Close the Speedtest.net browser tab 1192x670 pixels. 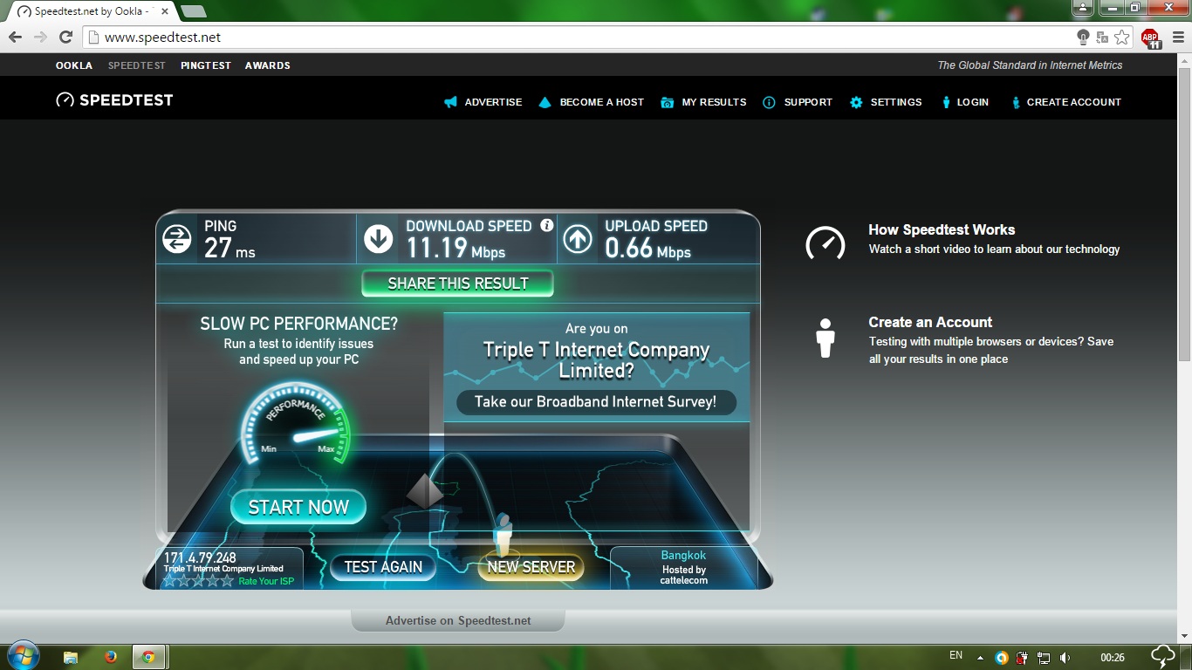click(x=165, y=11)
